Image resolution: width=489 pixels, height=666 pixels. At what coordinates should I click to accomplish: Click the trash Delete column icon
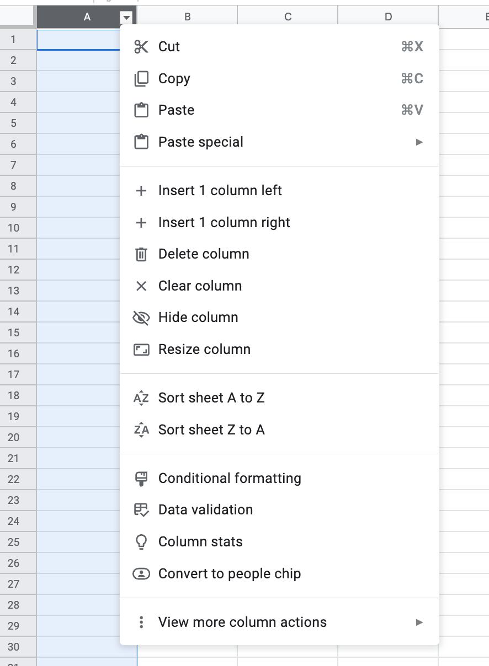pos(141,254)
